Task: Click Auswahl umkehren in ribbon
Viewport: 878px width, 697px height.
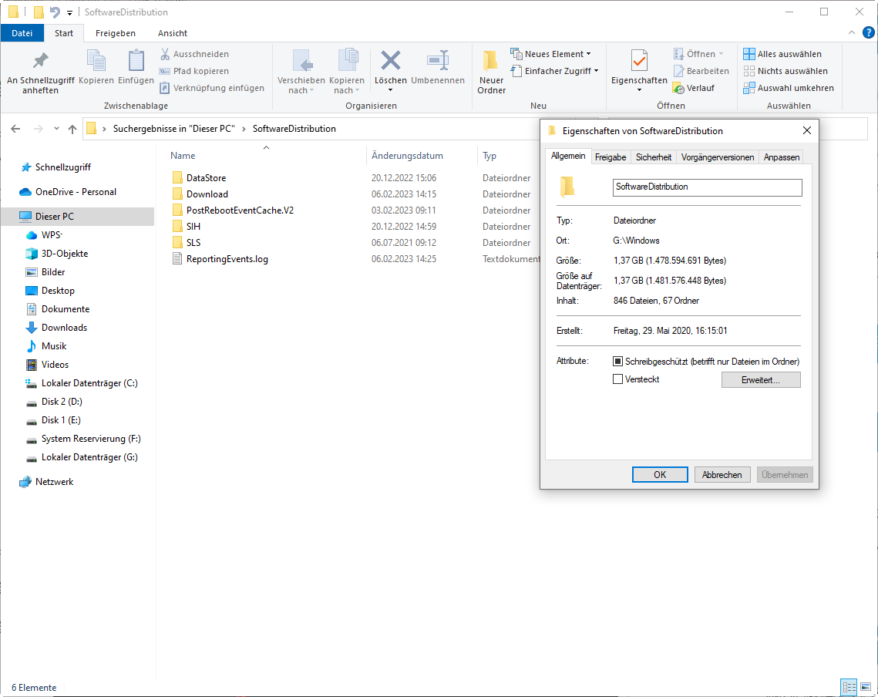Action: click(789, 88)
